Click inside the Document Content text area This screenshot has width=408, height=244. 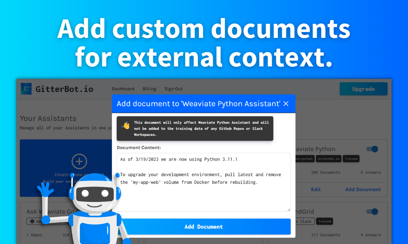click(x=204, y=182)
